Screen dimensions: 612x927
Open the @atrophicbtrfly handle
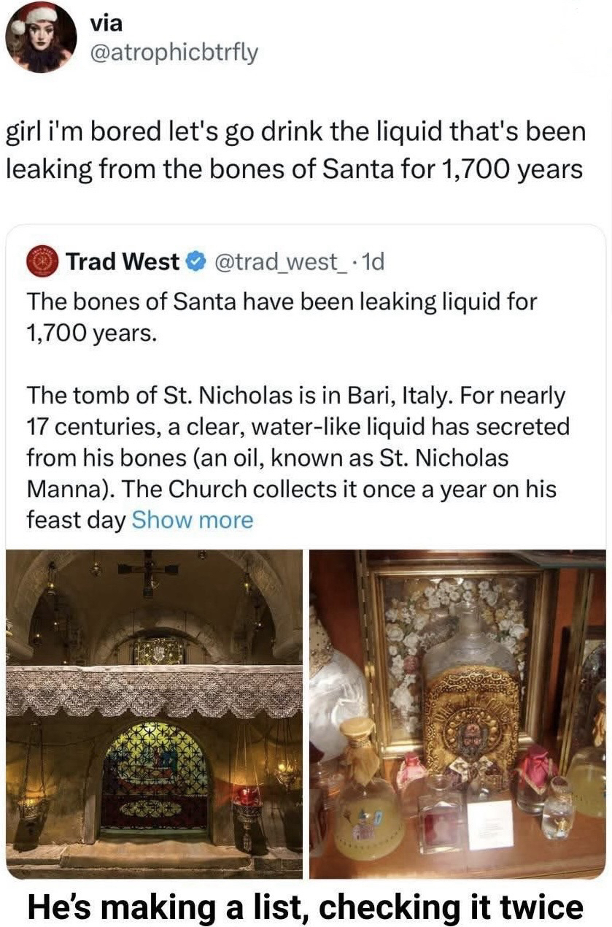point(174,53)
